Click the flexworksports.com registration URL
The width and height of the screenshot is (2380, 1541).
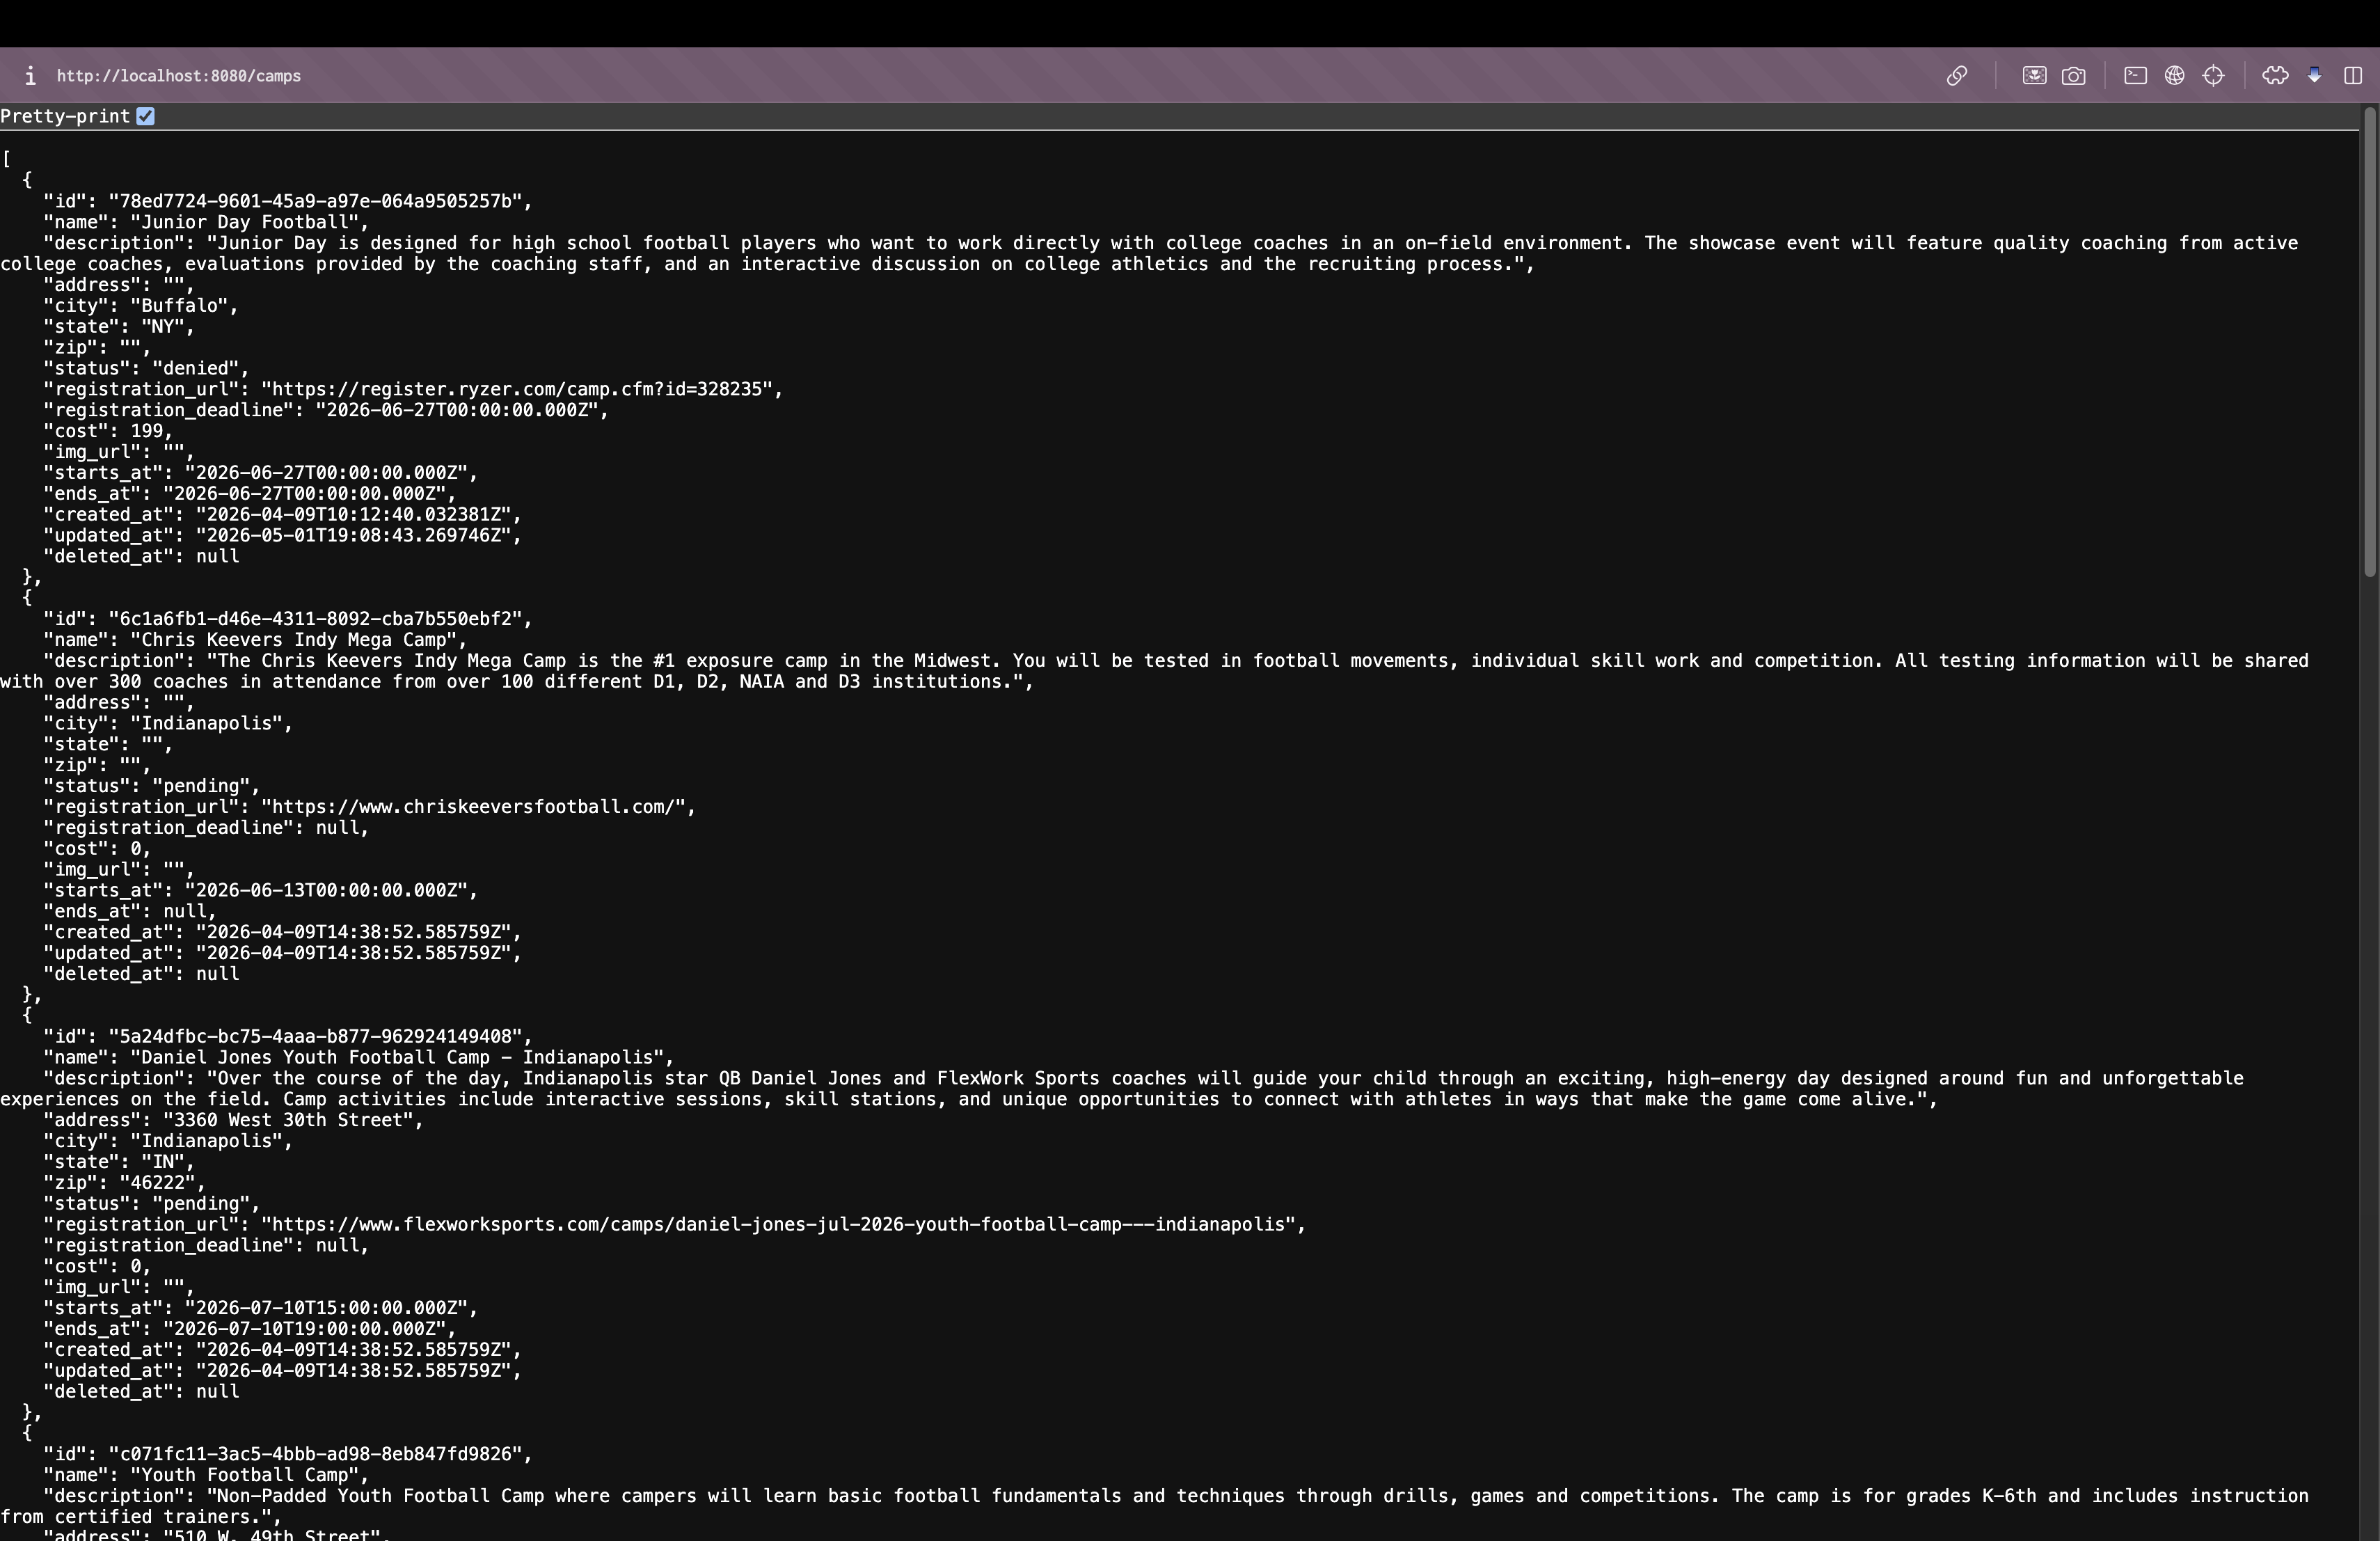click(x=778, y=1224)
